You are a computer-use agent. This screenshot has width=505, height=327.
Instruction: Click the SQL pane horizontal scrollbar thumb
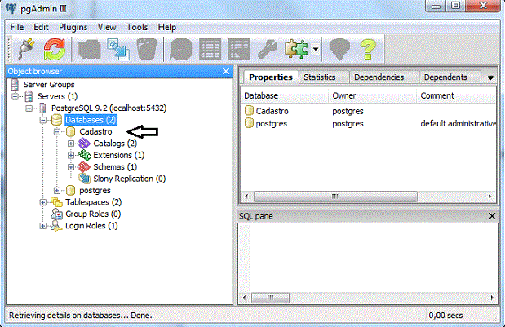[x=270, y=298]
